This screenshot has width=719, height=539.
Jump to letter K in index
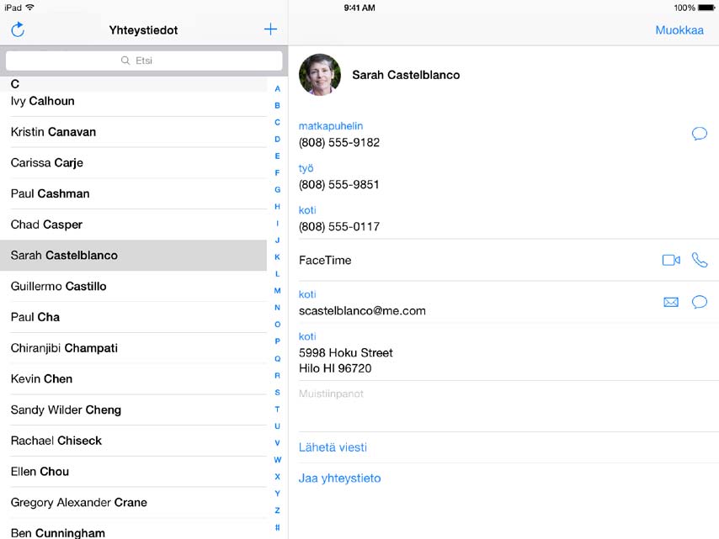[278, 257]
